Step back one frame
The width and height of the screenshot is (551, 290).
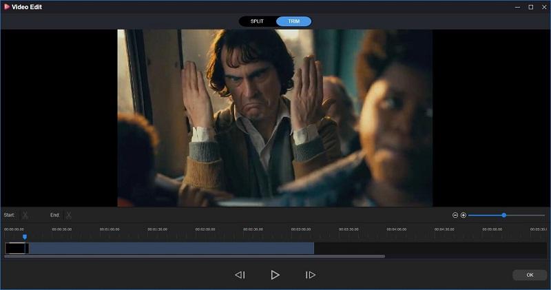(x=240, y=275)
